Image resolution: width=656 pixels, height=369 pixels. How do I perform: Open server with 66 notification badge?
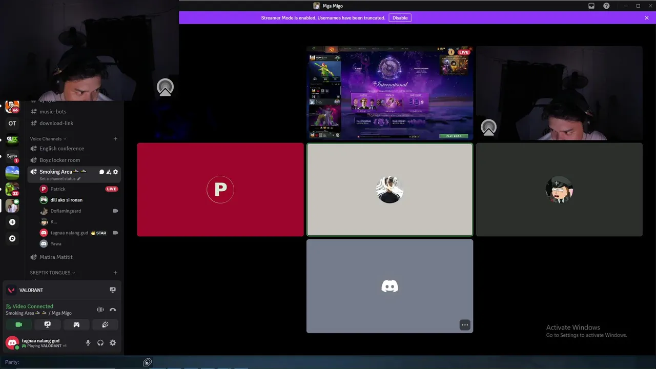pyautogui.click(x=12, y=107)
